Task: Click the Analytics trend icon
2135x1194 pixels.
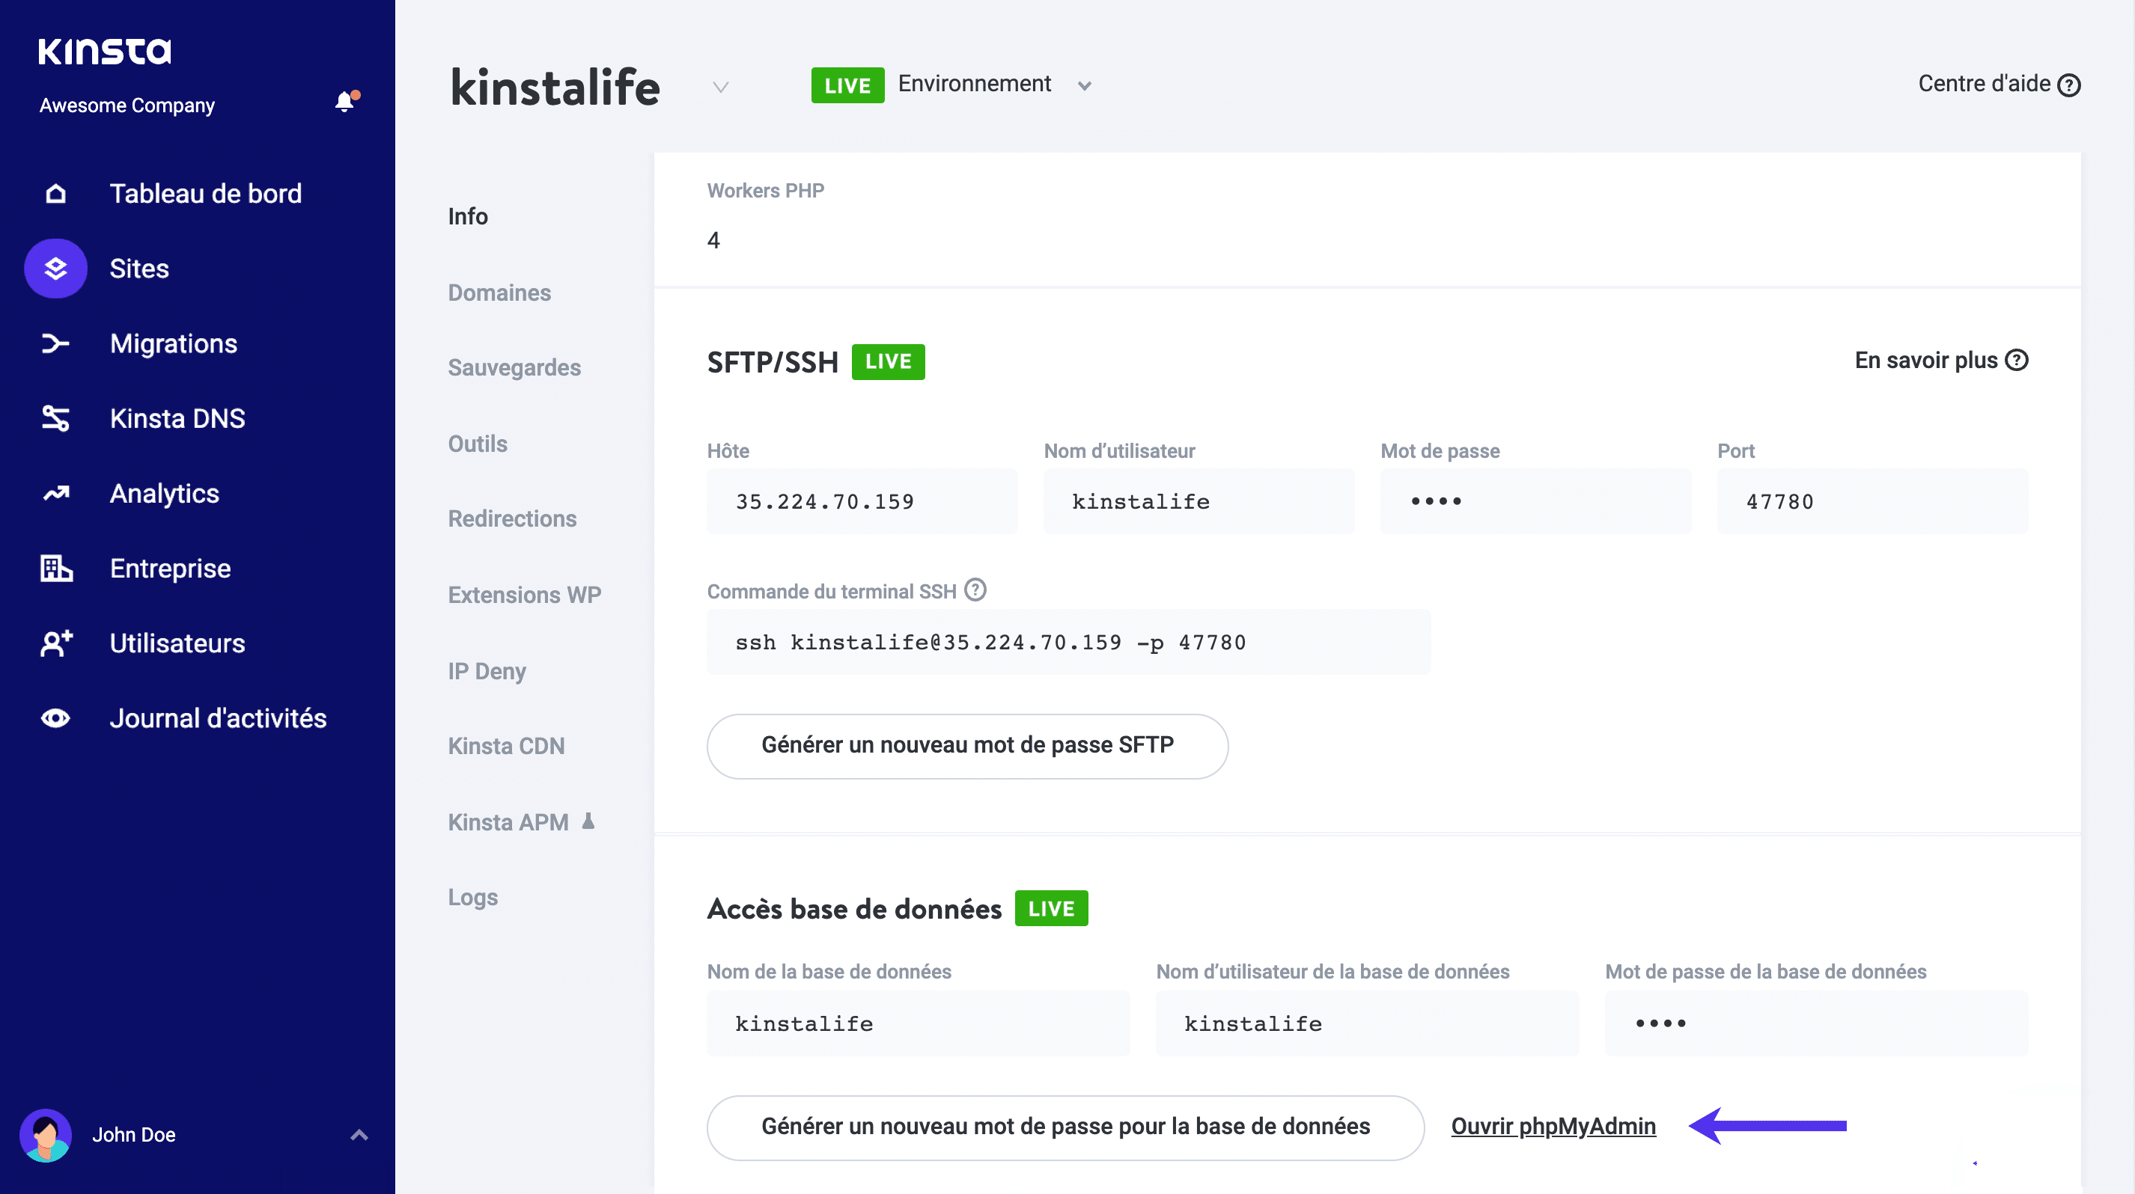Action: click(55, 494)
